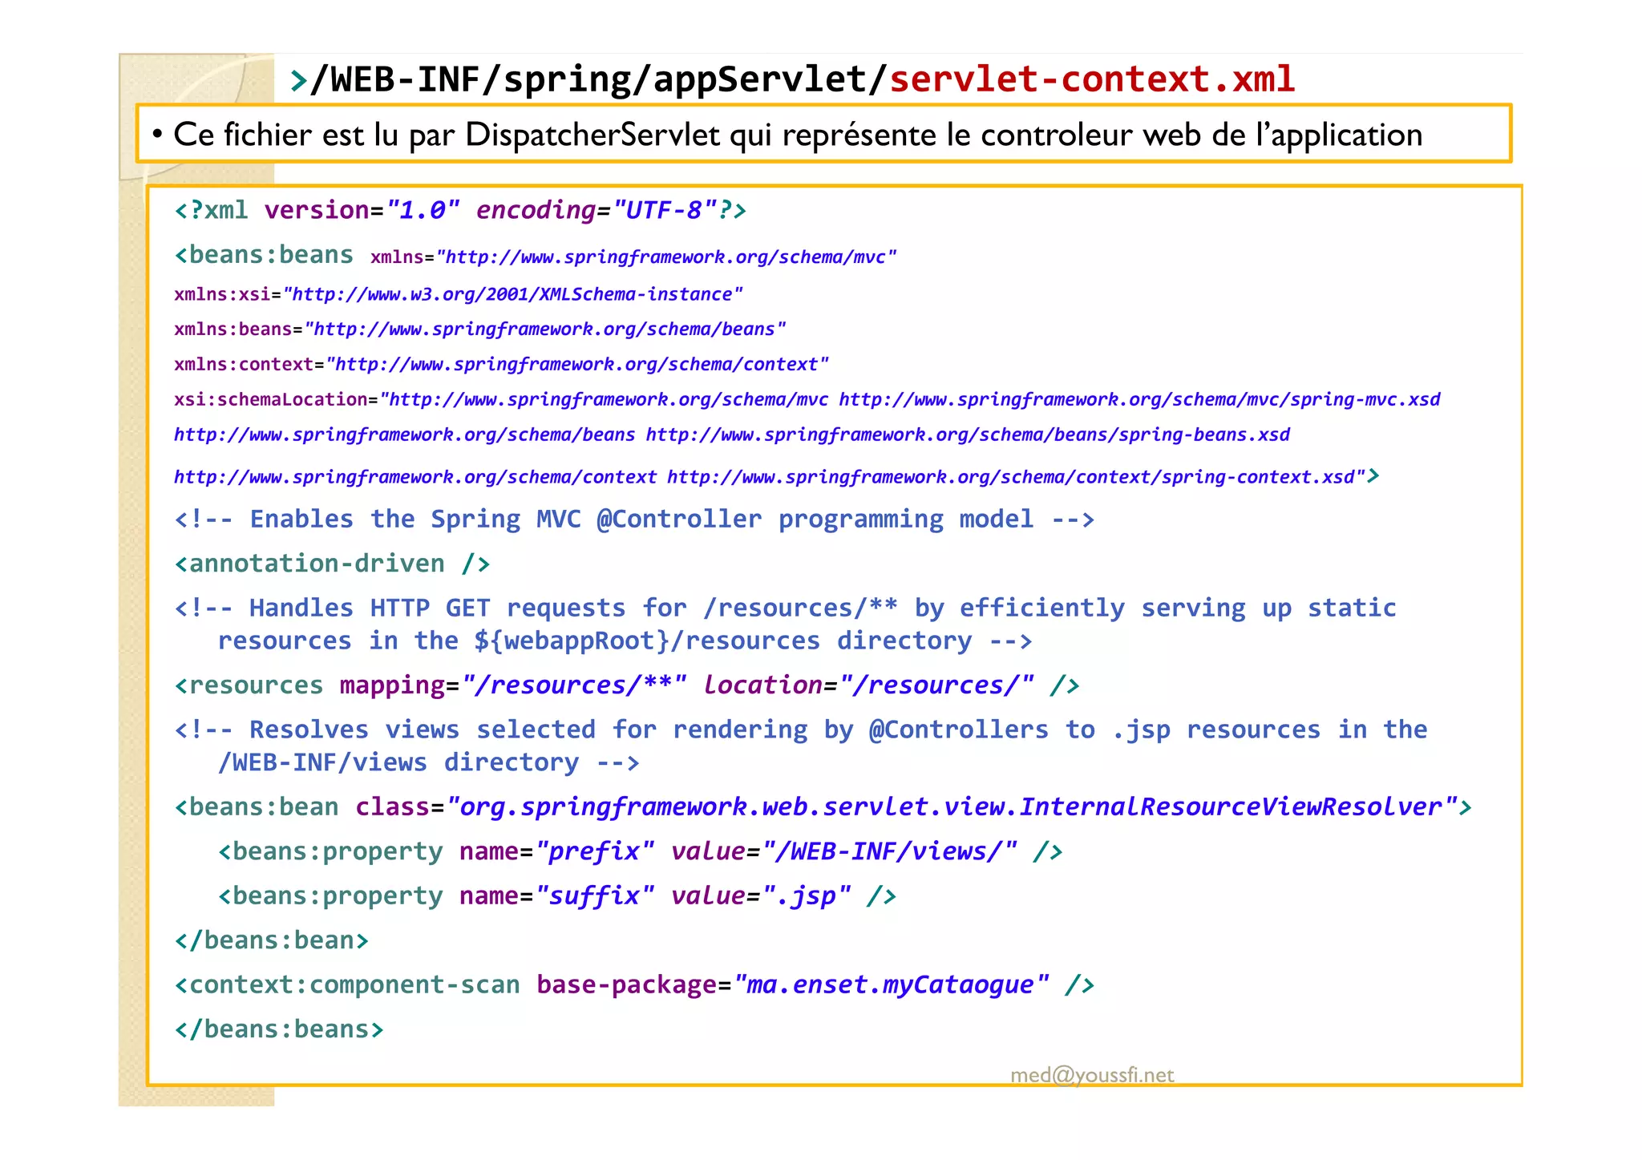Click the line ending with spring-beans.xsd
Image resolution: width=1642 pixels, height=1160 pixels.
point(732,434)
